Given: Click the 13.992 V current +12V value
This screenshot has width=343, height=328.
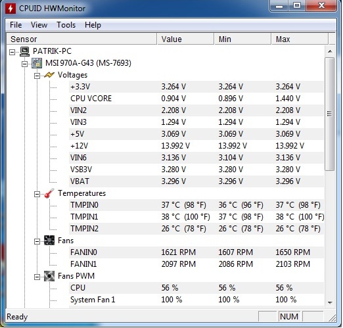Looking at the screenshot, I should point(175,146).
